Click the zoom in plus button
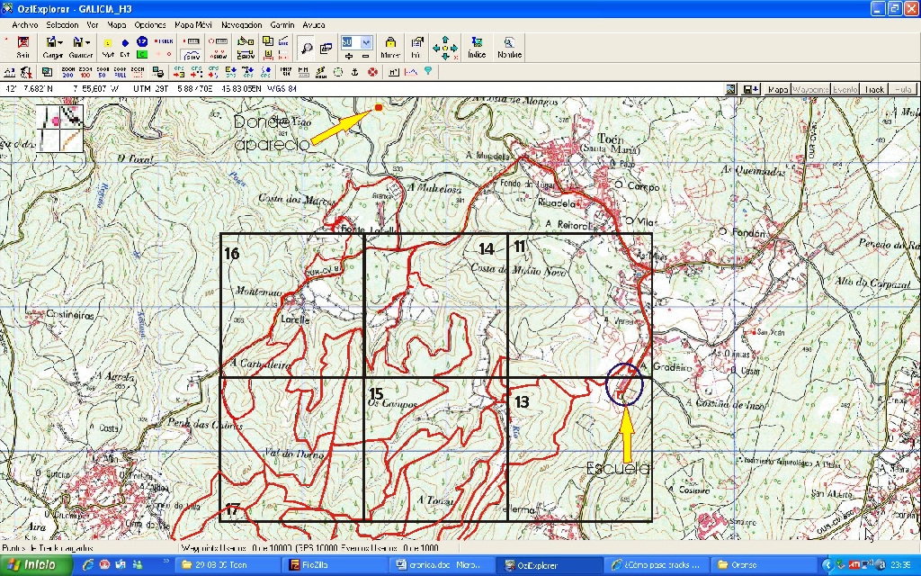921x576 pixels. point(349,56)
